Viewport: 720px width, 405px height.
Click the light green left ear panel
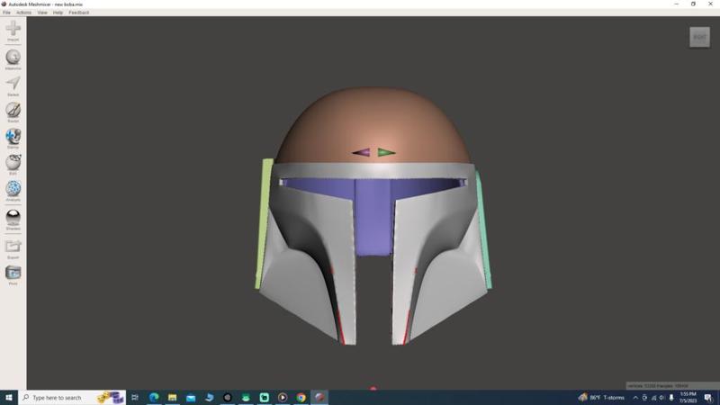(x=264, y=223)
